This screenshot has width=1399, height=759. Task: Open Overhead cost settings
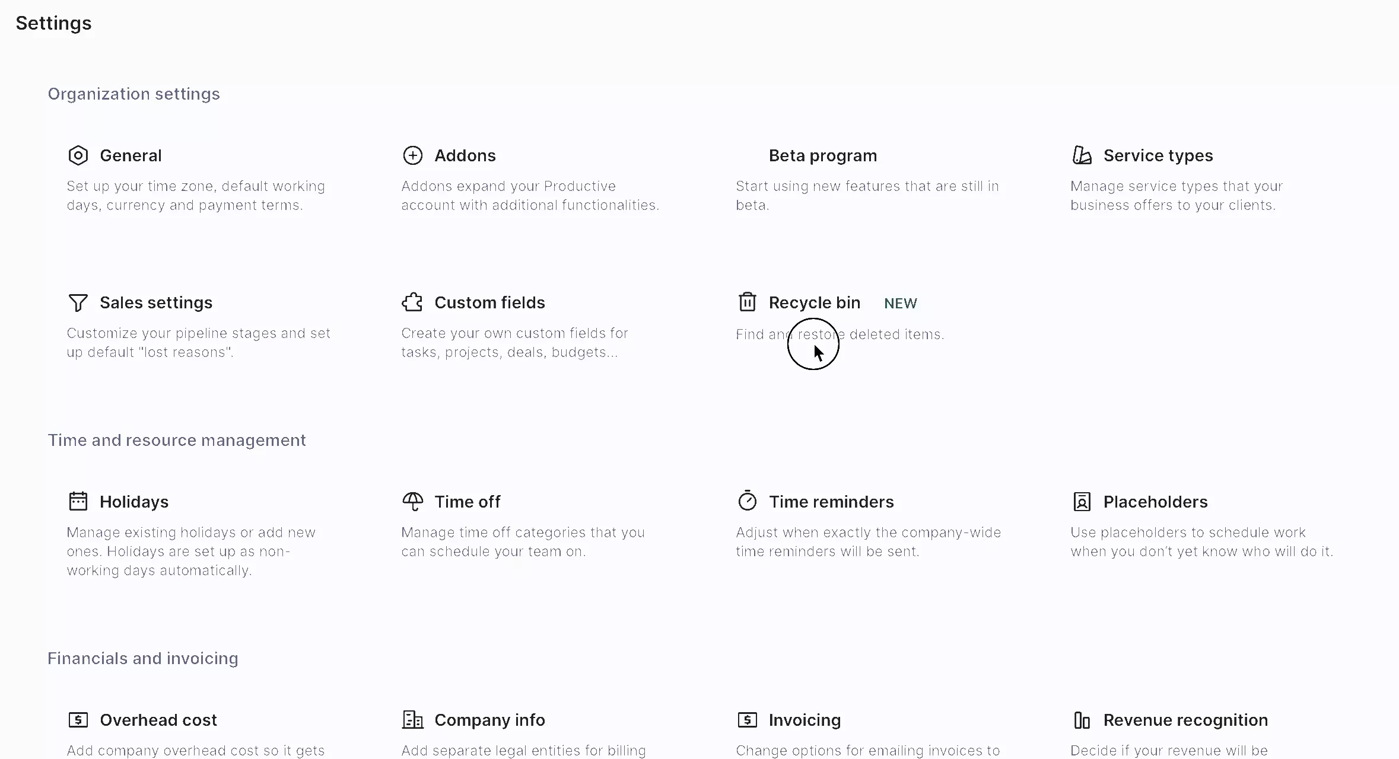(x=158, y=720)
